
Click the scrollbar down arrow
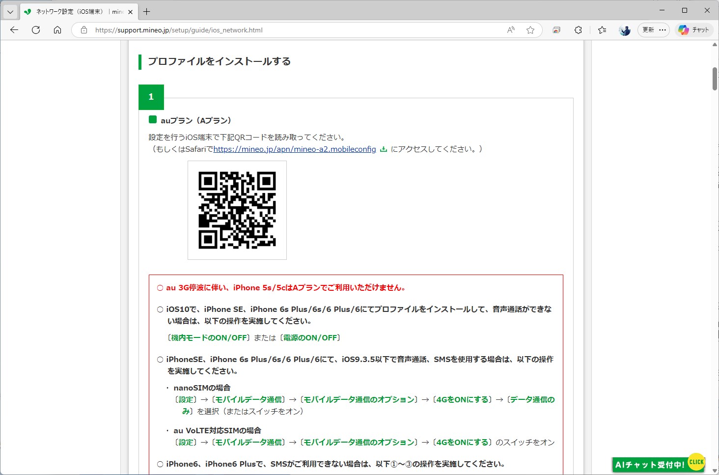pyautogui.click(x=714, y=471)
